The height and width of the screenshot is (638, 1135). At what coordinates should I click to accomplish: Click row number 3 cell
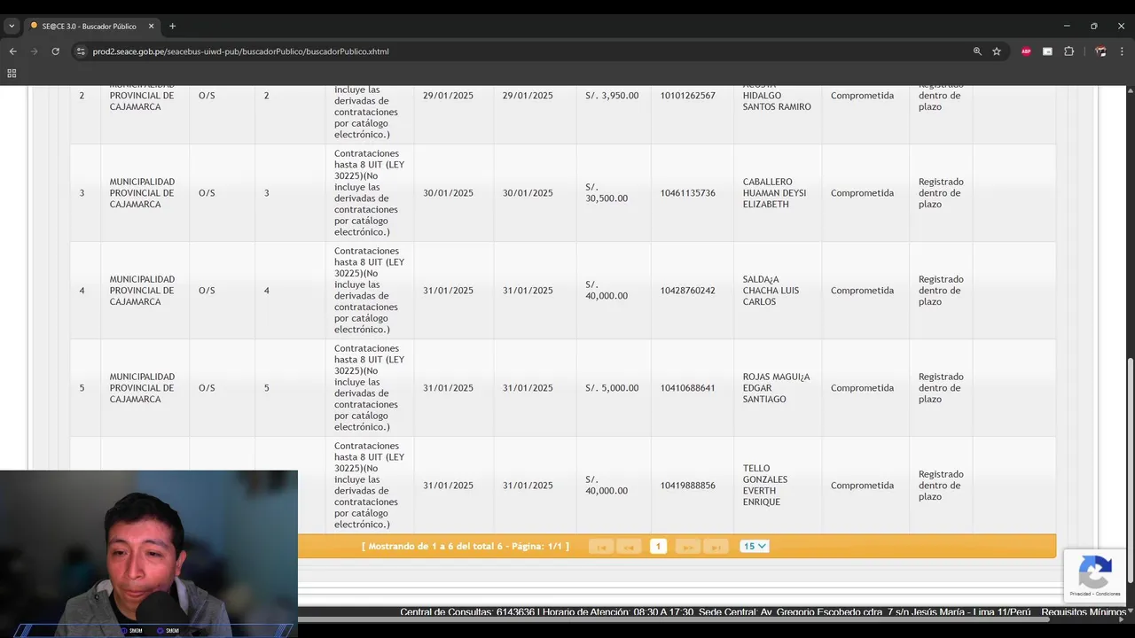click(85, 193)
